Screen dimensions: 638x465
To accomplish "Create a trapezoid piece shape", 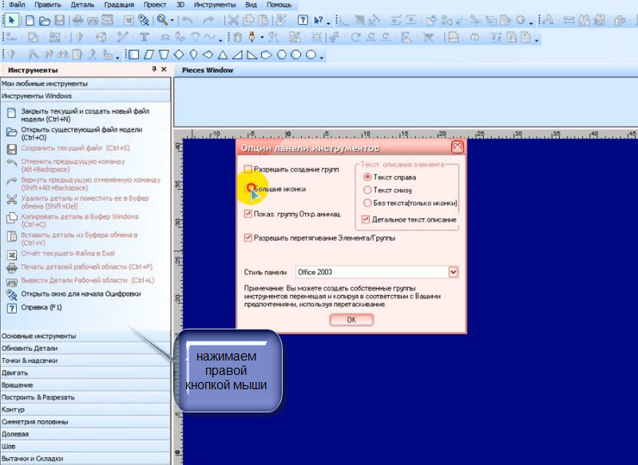I will (x=164, y=54).
